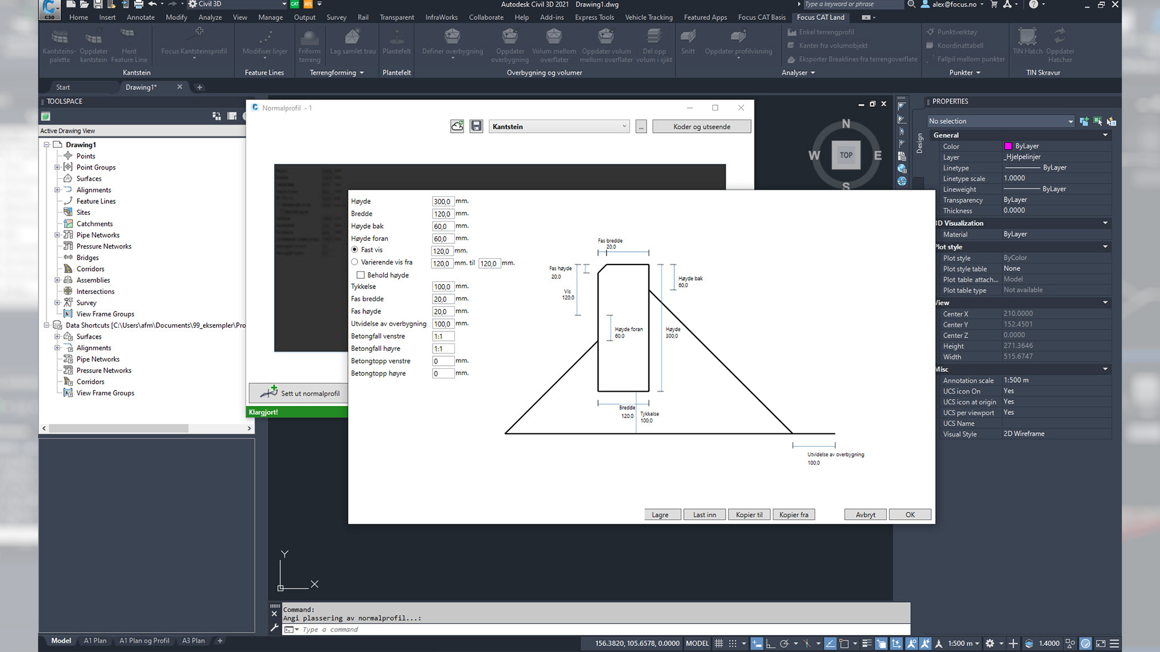The height and width of the screenshot is (652, 1160).
Task: Open the Civil 3D workspace dropdown
Action: [237, 4]
